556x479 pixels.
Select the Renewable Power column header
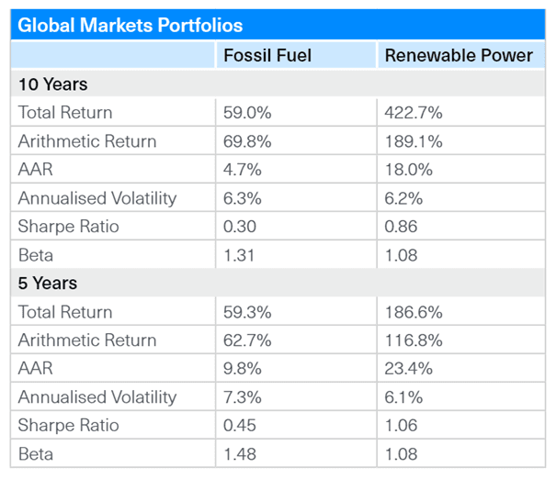pyautogui.click(x=459, y=56)
